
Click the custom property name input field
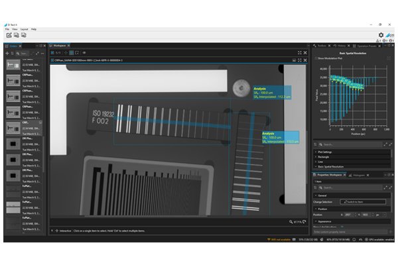350,232
